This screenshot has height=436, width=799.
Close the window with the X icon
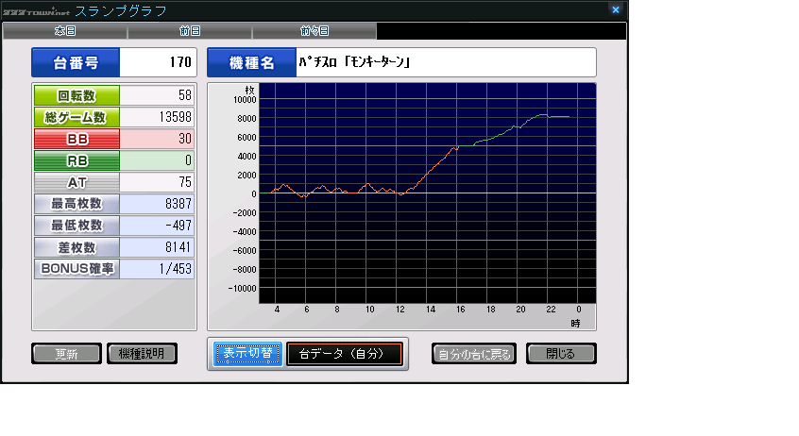click(616, 9)
